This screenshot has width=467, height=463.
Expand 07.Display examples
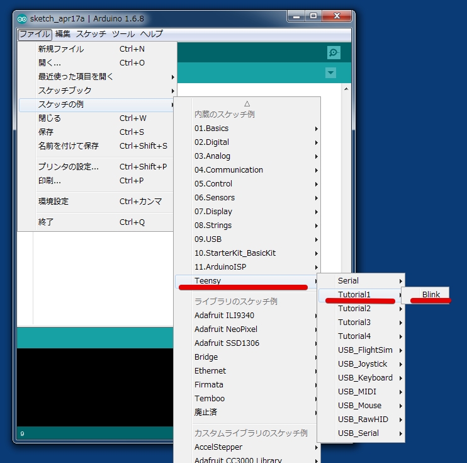click(x=247, y=212)
